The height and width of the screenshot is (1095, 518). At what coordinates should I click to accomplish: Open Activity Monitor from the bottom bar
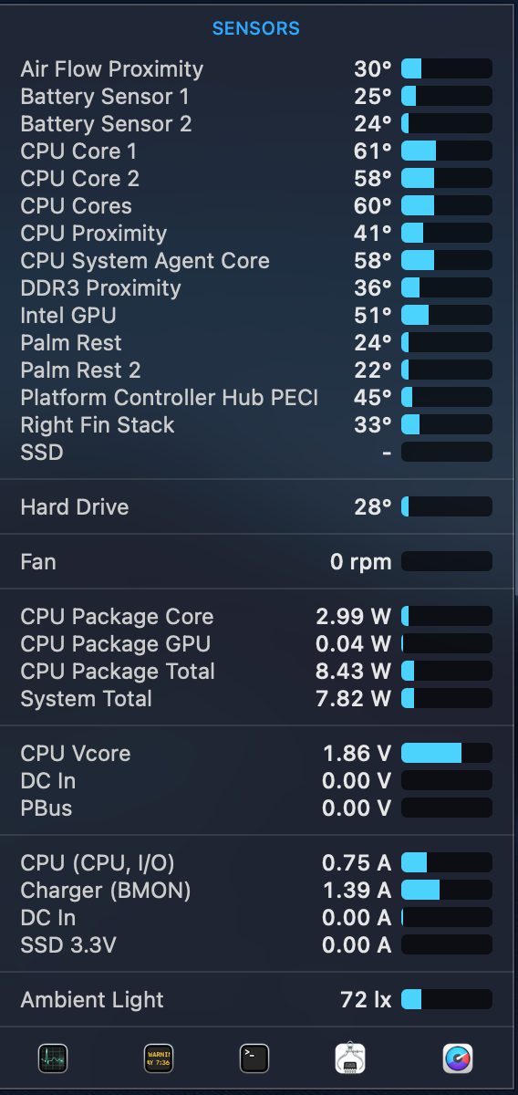pyautogui.click(x=53, y=1058)
